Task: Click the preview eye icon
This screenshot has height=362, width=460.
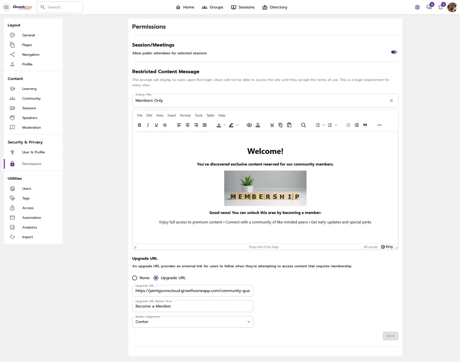Action: pos(249,125)
